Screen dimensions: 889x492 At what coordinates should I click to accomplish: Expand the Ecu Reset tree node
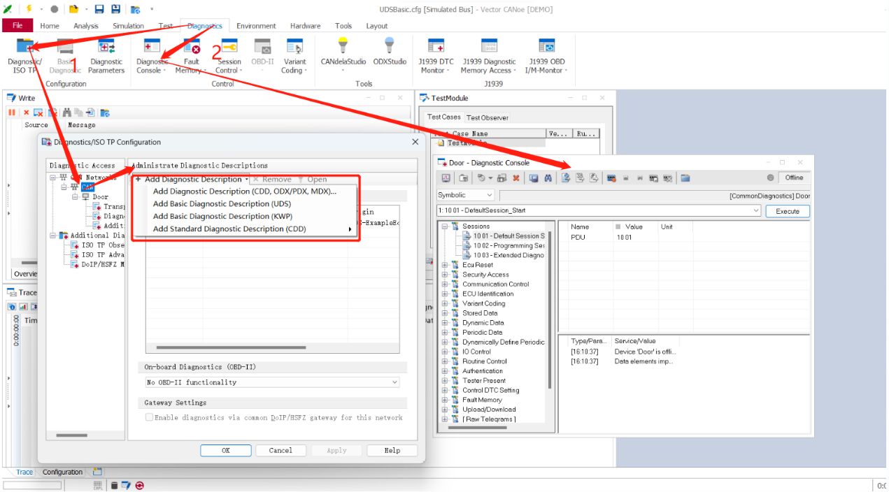pos(445,265)
